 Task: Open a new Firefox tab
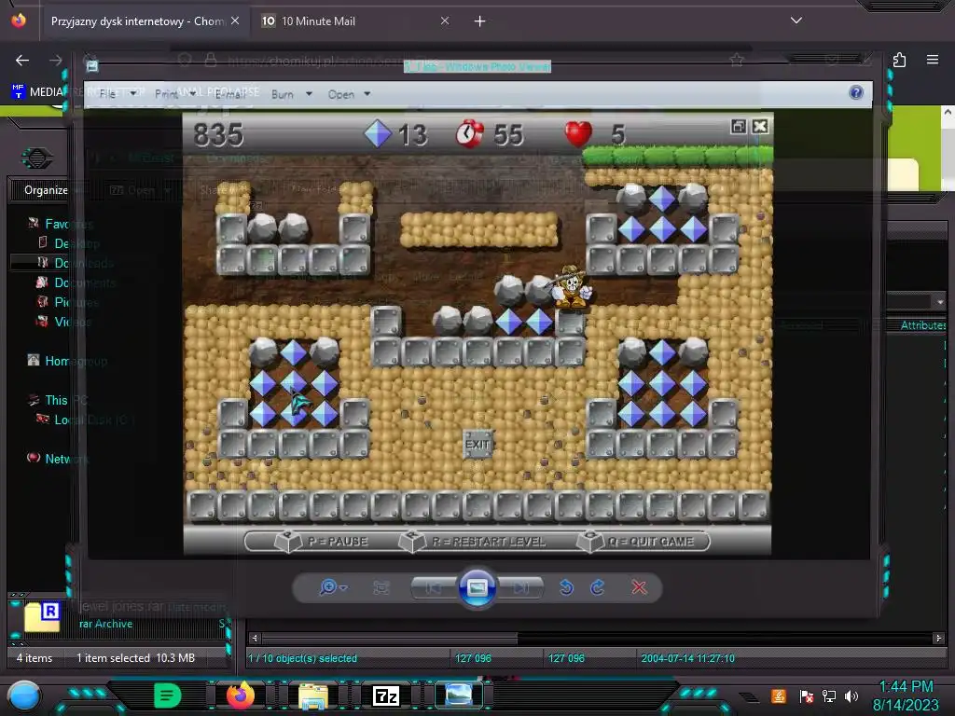[x=480, y=21]
